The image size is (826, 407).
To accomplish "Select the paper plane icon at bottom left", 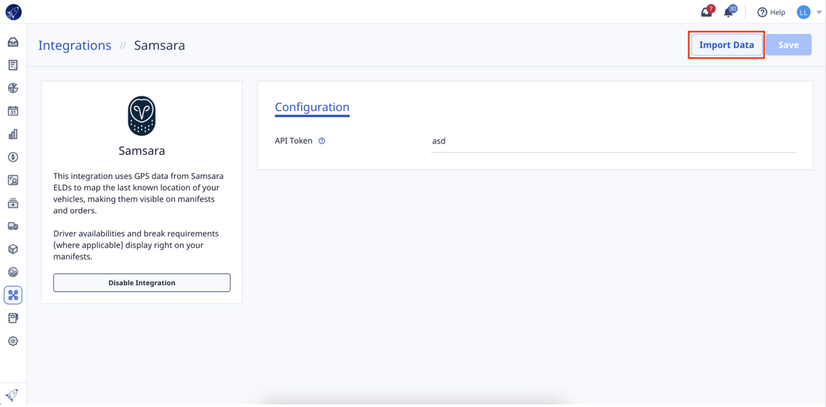I will click(11, 394).
